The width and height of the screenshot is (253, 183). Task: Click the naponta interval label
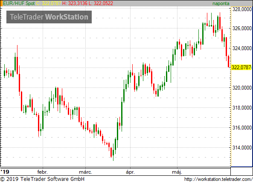(221, 3)
